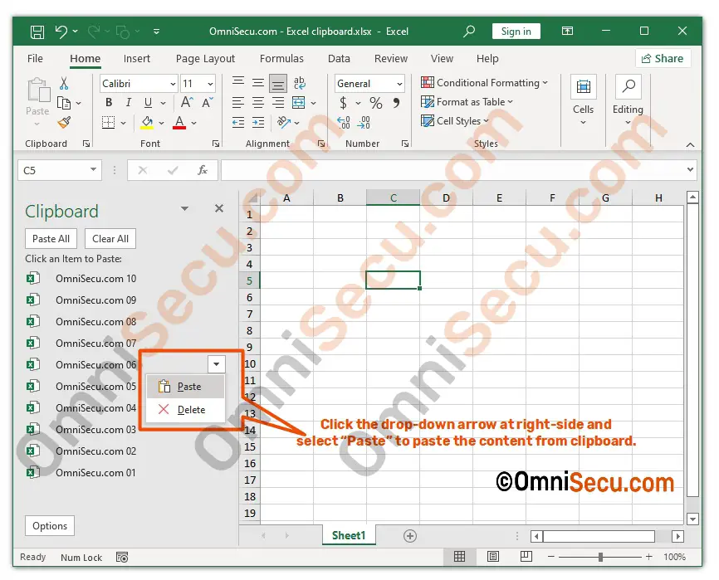Open the File tab
This screenshot has height=580, width=719.
(35, 59)
